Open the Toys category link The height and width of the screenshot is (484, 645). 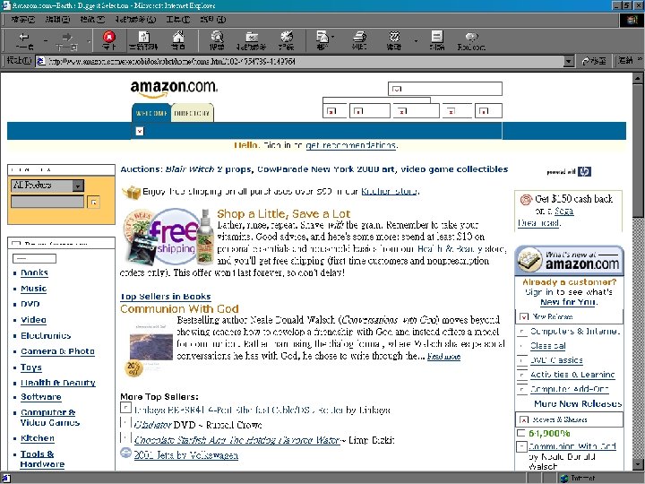click(31, 367)
